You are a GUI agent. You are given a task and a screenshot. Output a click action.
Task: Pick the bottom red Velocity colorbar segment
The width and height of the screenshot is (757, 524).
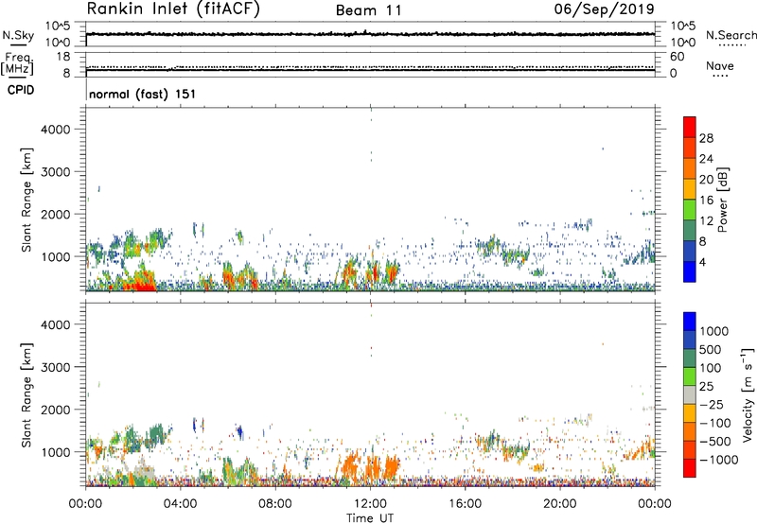pos(690,468)
